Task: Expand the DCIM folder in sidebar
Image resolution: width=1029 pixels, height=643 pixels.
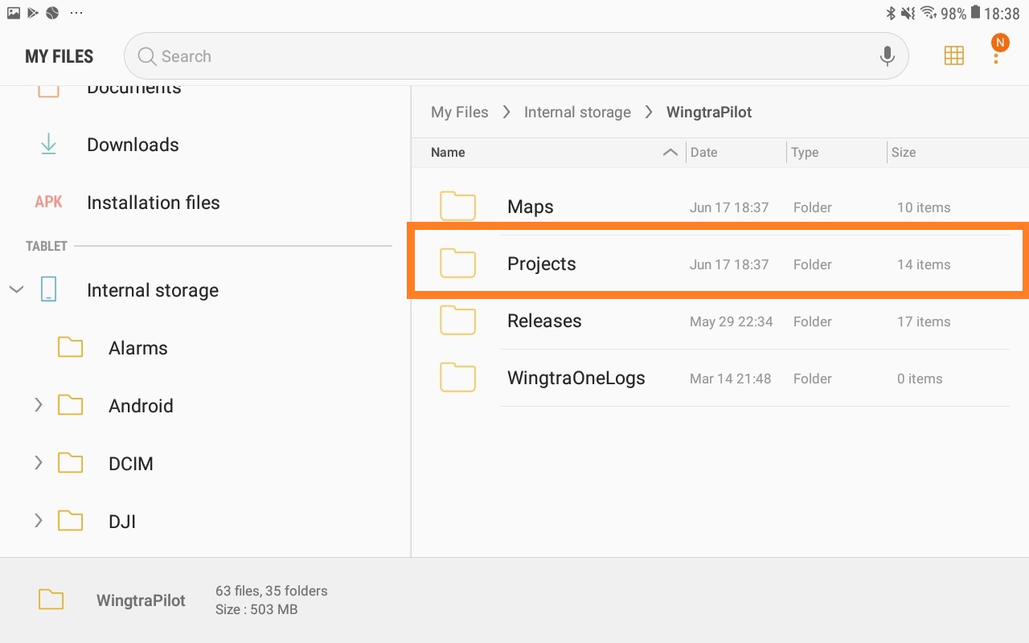Action: tap(38, 464)
